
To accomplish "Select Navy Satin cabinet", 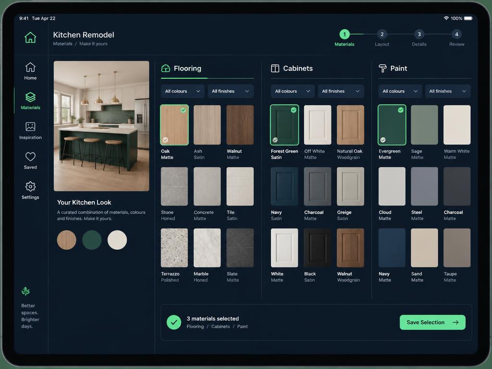I will [284, 186].
